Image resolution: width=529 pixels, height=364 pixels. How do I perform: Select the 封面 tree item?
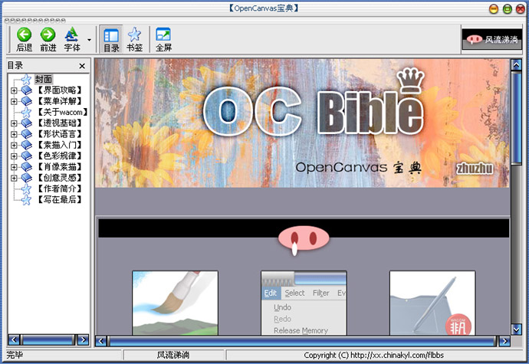click(44, 79)
